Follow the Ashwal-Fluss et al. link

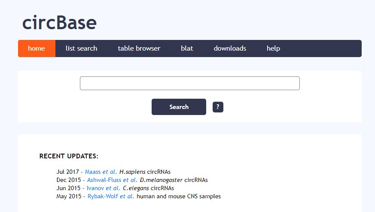(x=112, y=180)
